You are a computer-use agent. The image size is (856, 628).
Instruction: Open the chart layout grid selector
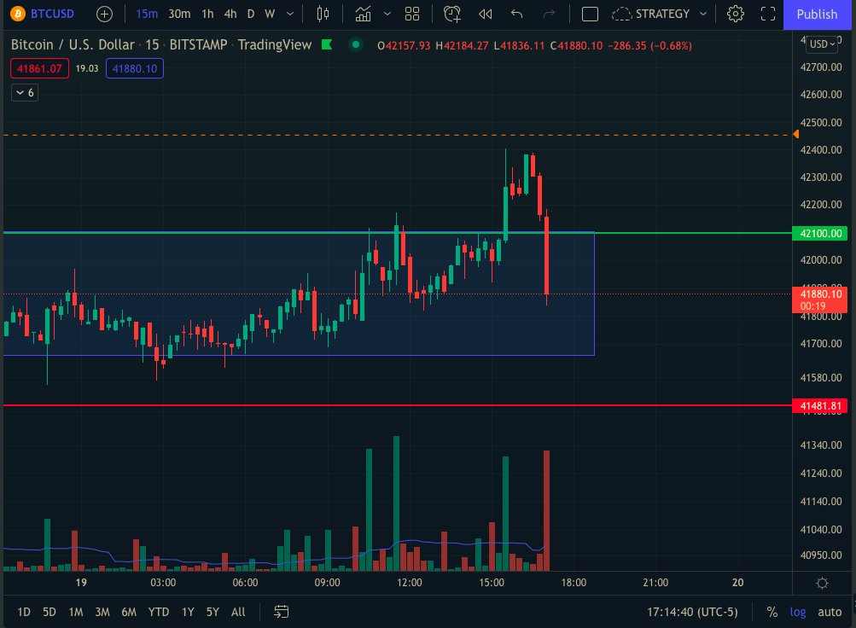pyautogui.click(x=412, y=14)
